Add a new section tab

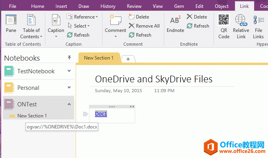128,59
